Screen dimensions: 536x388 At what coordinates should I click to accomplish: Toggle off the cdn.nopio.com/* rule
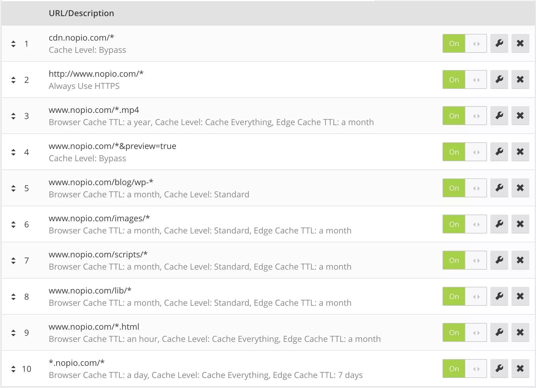tap(464, 43)
